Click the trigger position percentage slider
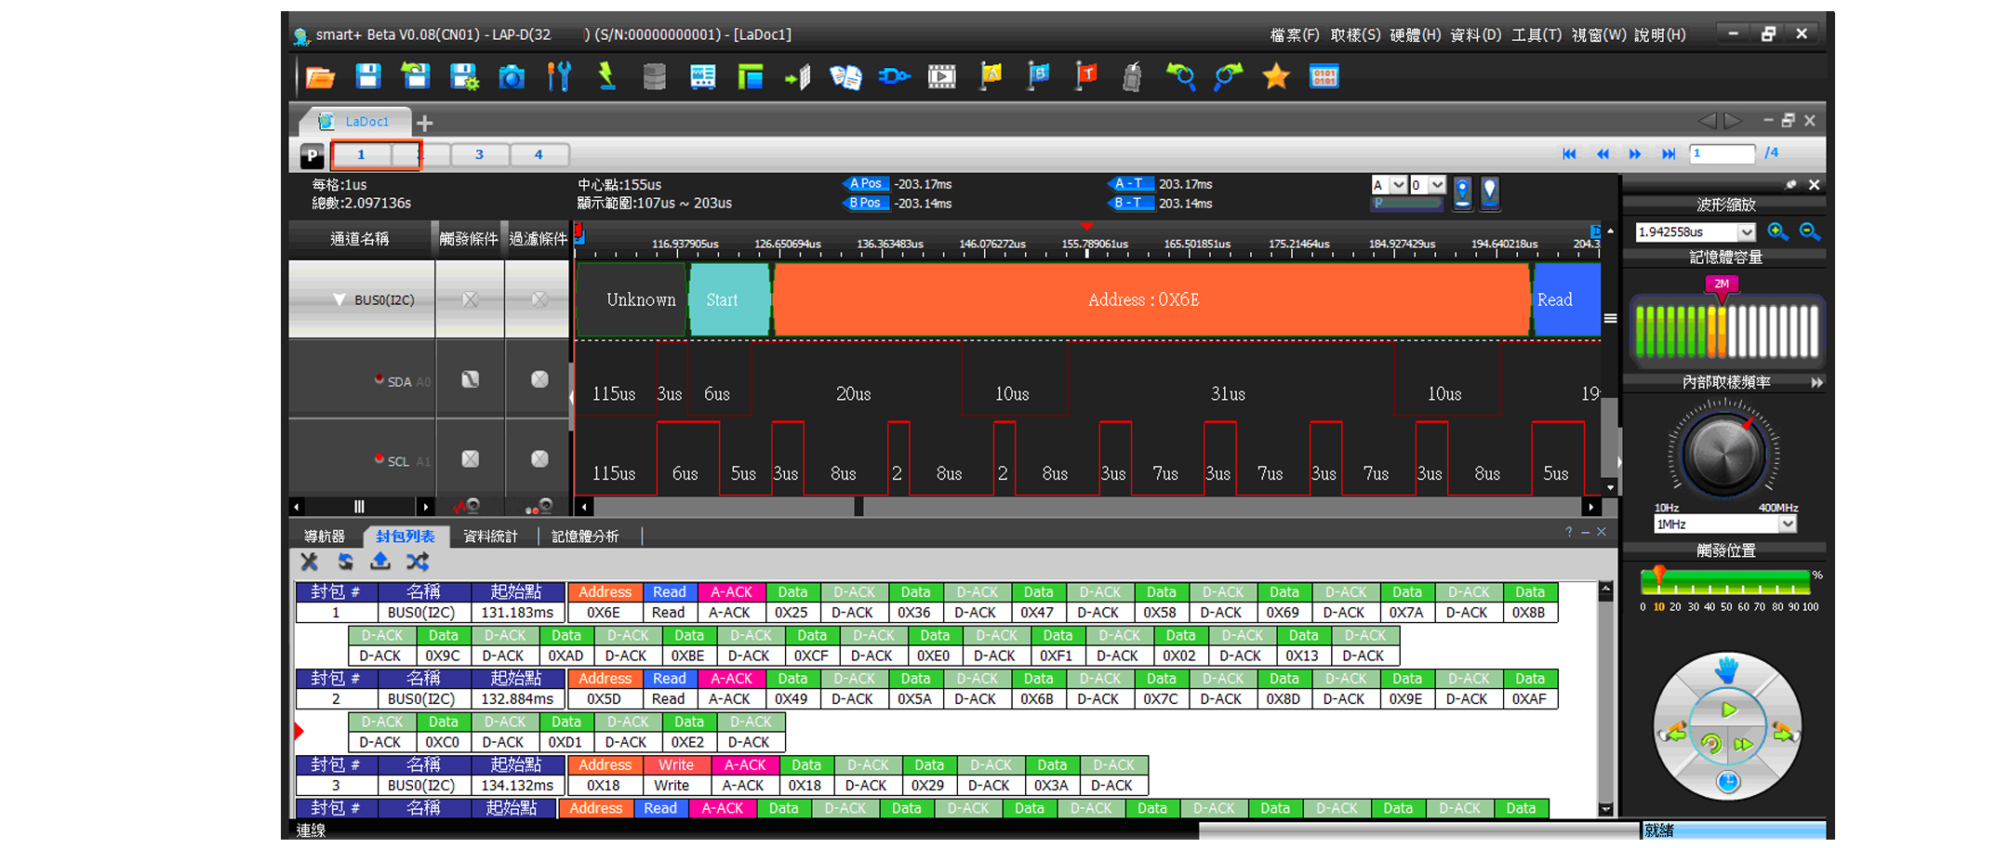Image resolution: width=2009 pixels, height=848 pixels. 1725,581
